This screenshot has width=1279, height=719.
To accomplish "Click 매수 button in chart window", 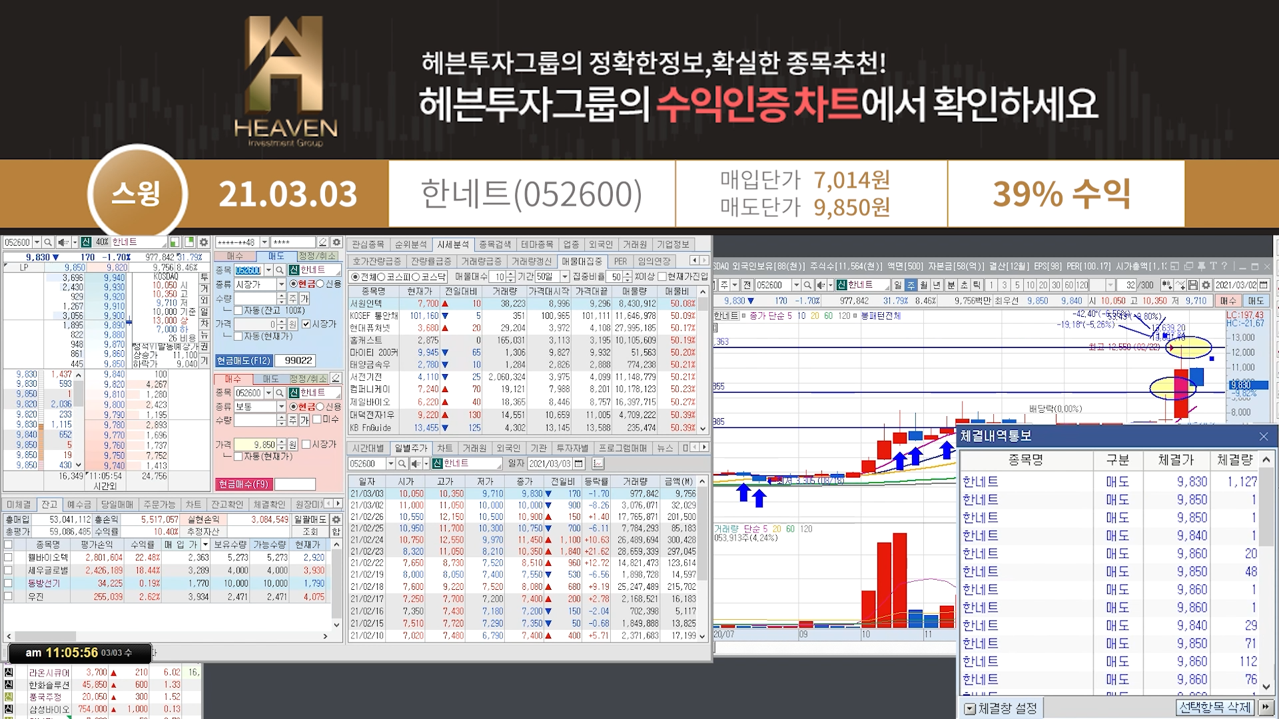I will pyautogui.click(x=1228, y=301).
